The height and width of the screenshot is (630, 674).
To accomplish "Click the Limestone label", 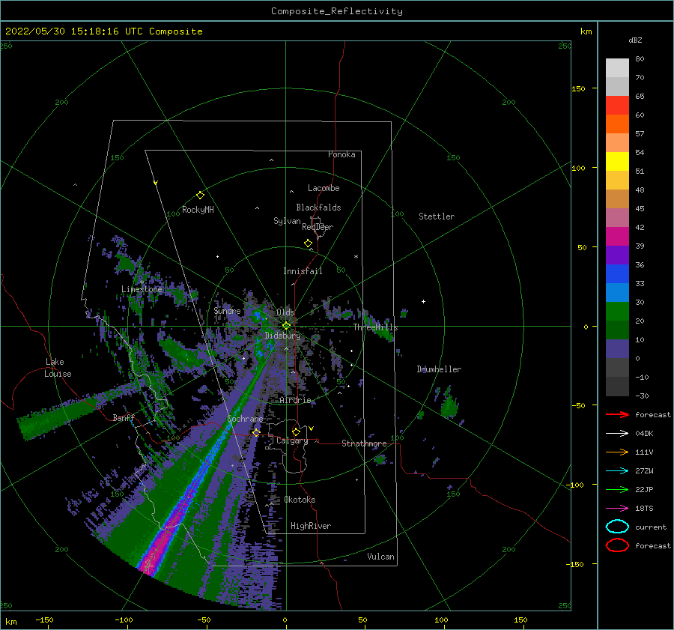I will click(x=142, y=289).
